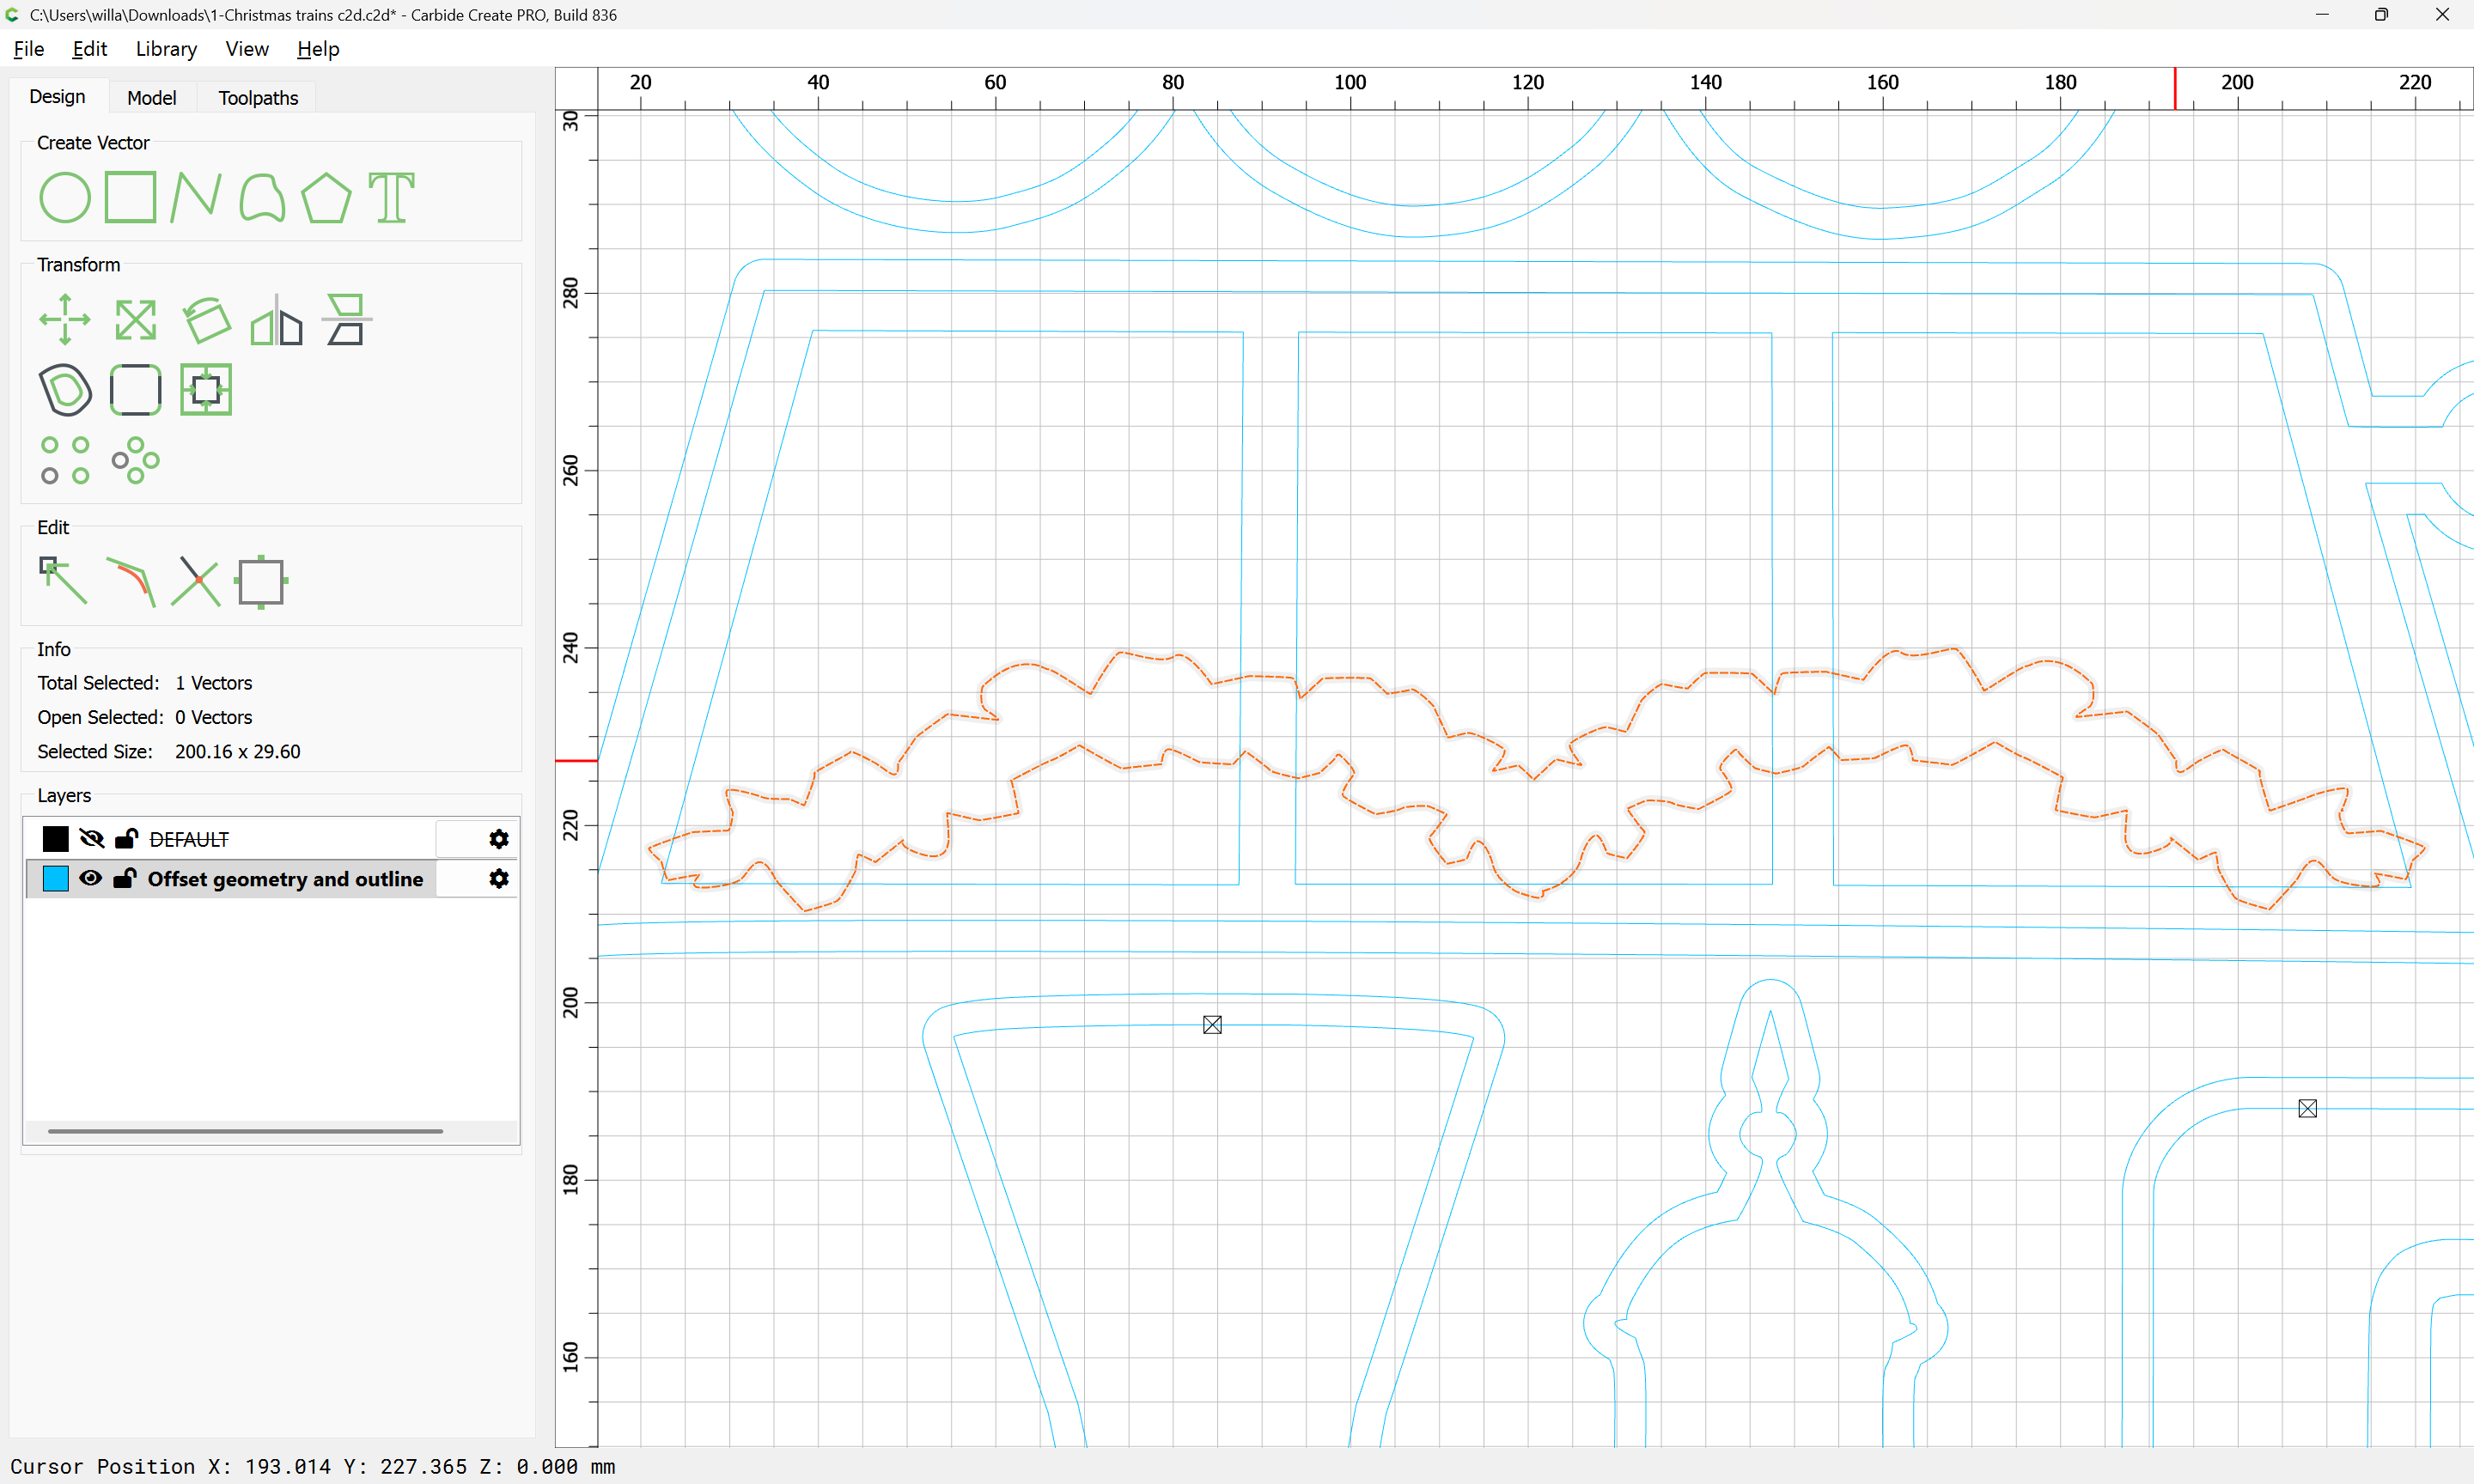Choose the Polyline drawing tool
2474x1484 pixels.
pos(195,197)
